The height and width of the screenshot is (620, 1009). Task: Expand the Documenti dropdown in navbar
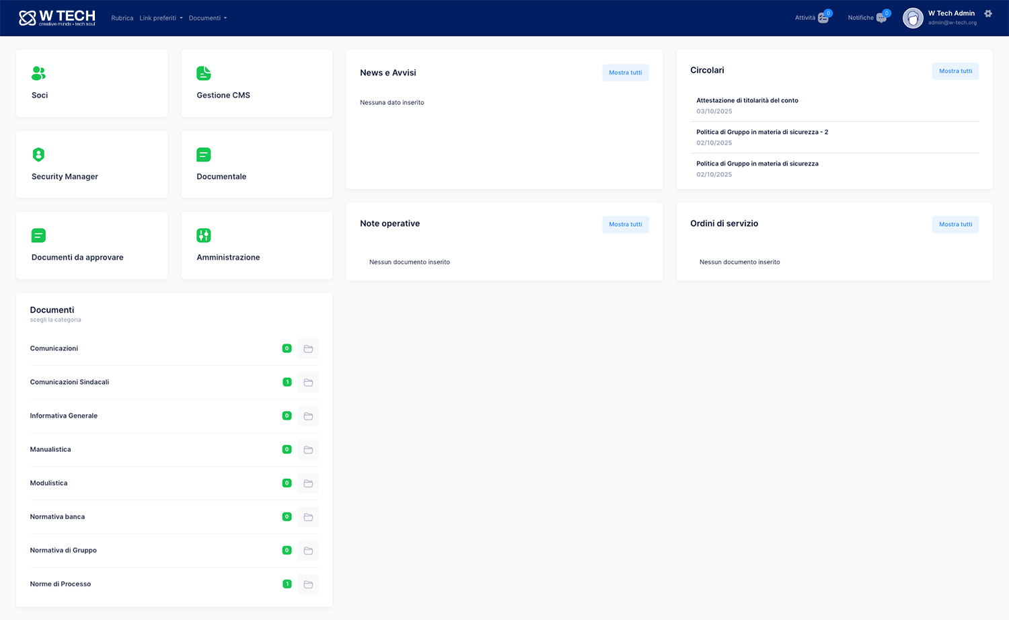click(x=207, y=18)
